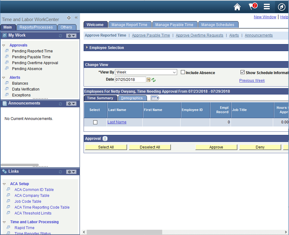
Task: Collapse the WorkCenter pane with double arrows
Action: tap(76, 18)
